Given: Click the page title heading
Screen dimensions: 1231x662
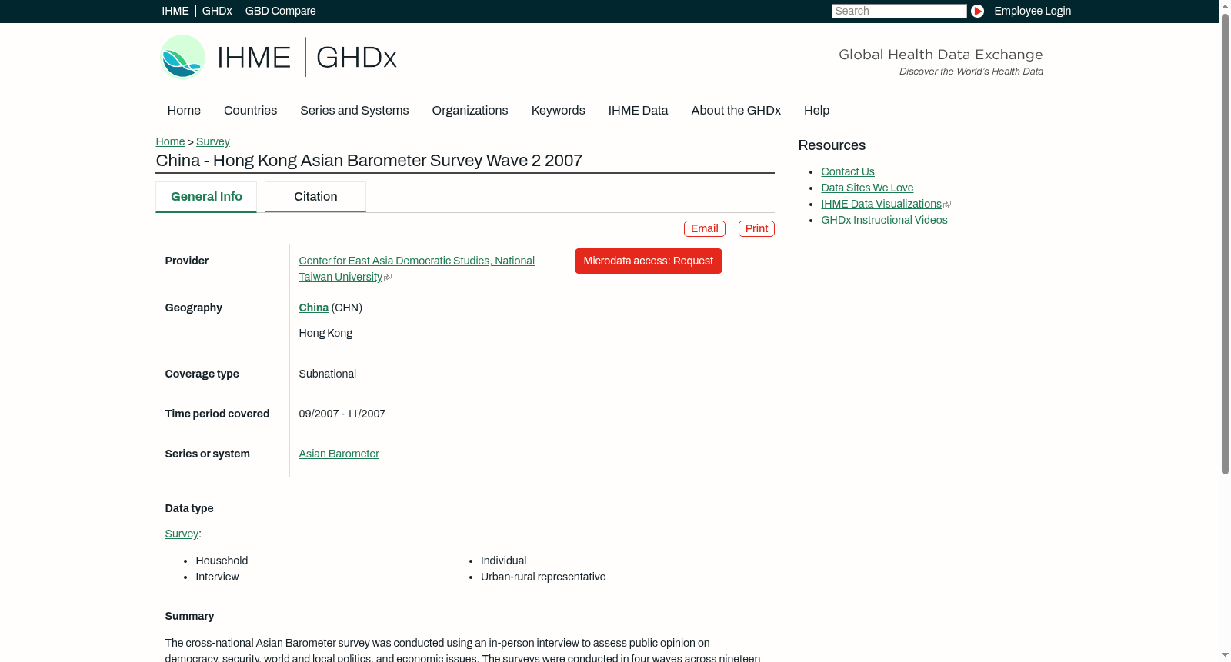Looking at the screenshot, I should pyautogui.click(x=369, y=161).
